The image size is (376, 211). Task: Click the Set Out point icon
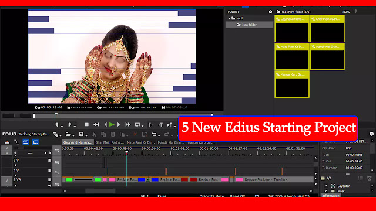69,125
